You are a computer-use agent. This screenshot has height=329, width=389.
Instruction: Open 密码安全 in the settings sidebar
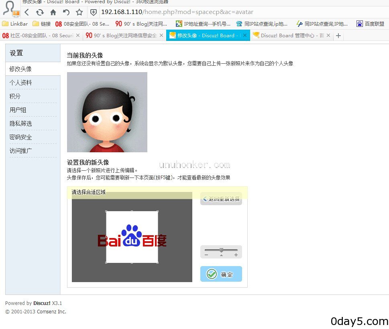tap(21, 137)
